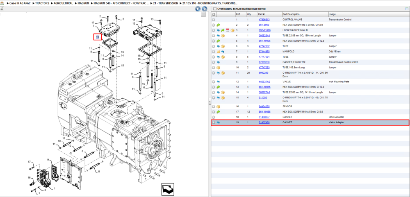This screenshot has width=410, height=197.
Task: Click the green arrow icon on row 2 HEX SOC SCREW
Action: [x=219, y=25]
